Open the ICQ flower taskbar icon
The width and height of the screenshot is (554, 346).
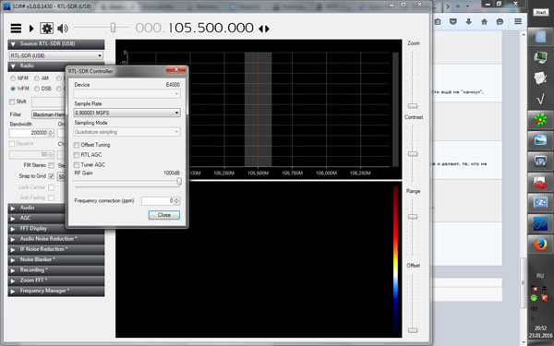click(x=540, y=120)
